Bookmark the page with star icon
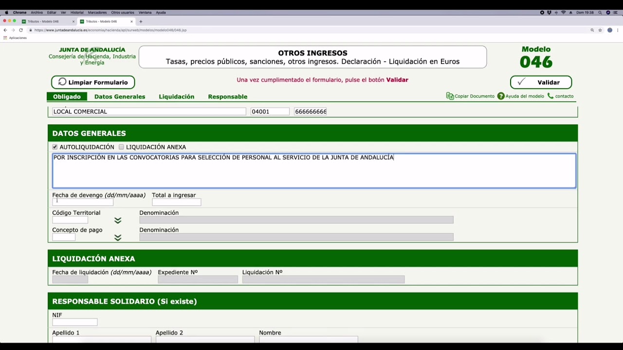 pos(600,30)
